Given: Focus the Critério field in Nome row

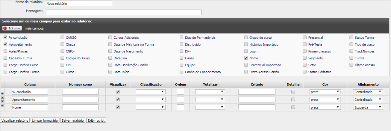Looking at the screenshot, I should (257, 107).
